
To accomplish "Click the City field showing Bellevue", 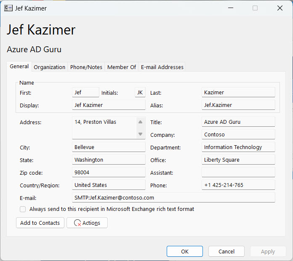I will pos(109,147).
